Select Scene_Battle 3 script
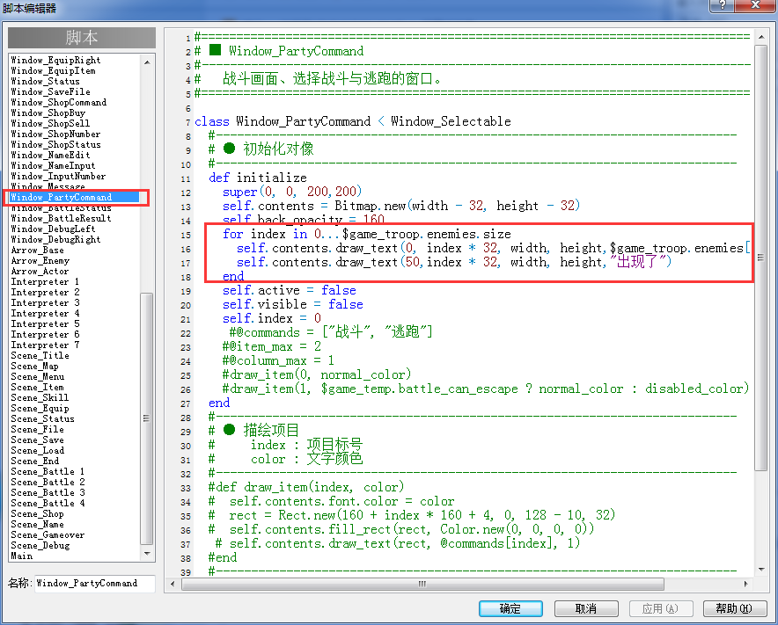Image resolution: width=778 pixels, height=625 pixels. 48,492
